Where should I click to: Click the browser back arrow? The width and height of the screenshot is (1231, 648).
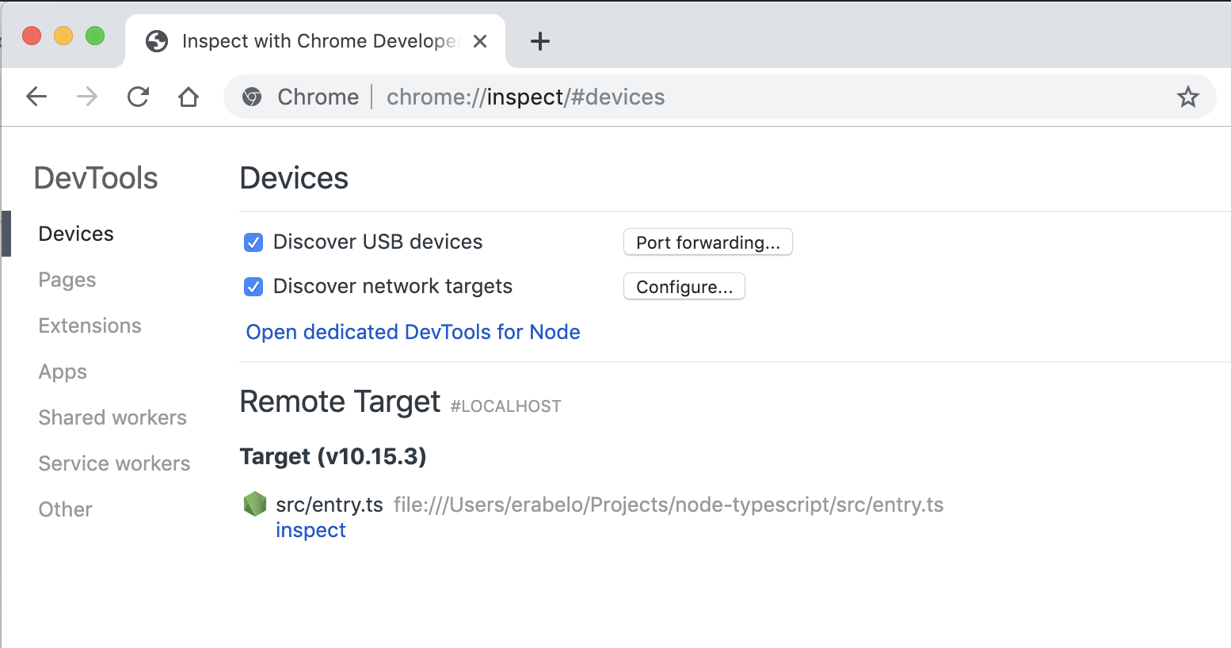[x=36, y=97]
